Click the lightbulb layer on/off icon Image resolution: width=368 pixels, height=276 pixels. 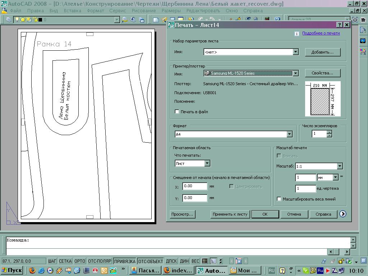pos(17,20)
